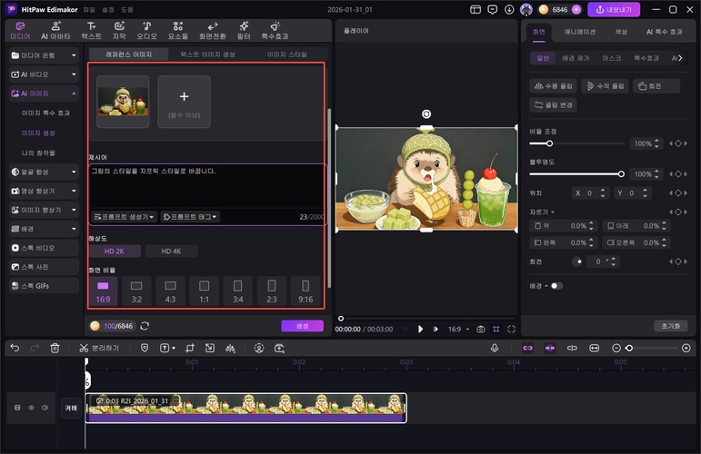Select HD 2K resolution
Screen dimensions: 701x454
[115, 252]
